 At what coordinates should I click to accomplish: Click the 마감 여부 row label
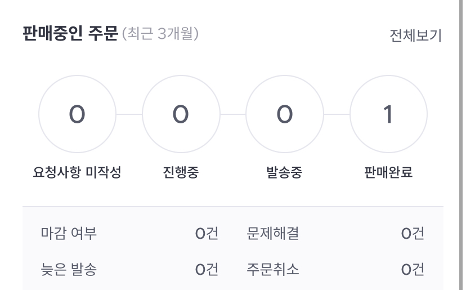tap(69, 233)
